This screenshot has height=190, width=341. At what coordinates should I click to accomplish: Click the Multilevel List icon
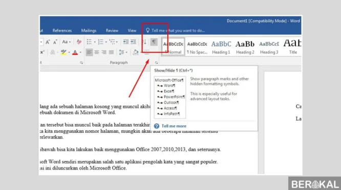point(112,42)
